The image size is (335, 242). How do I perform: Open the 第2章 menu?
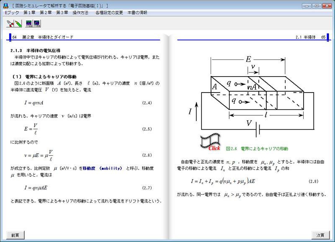(x=46, y=13)
